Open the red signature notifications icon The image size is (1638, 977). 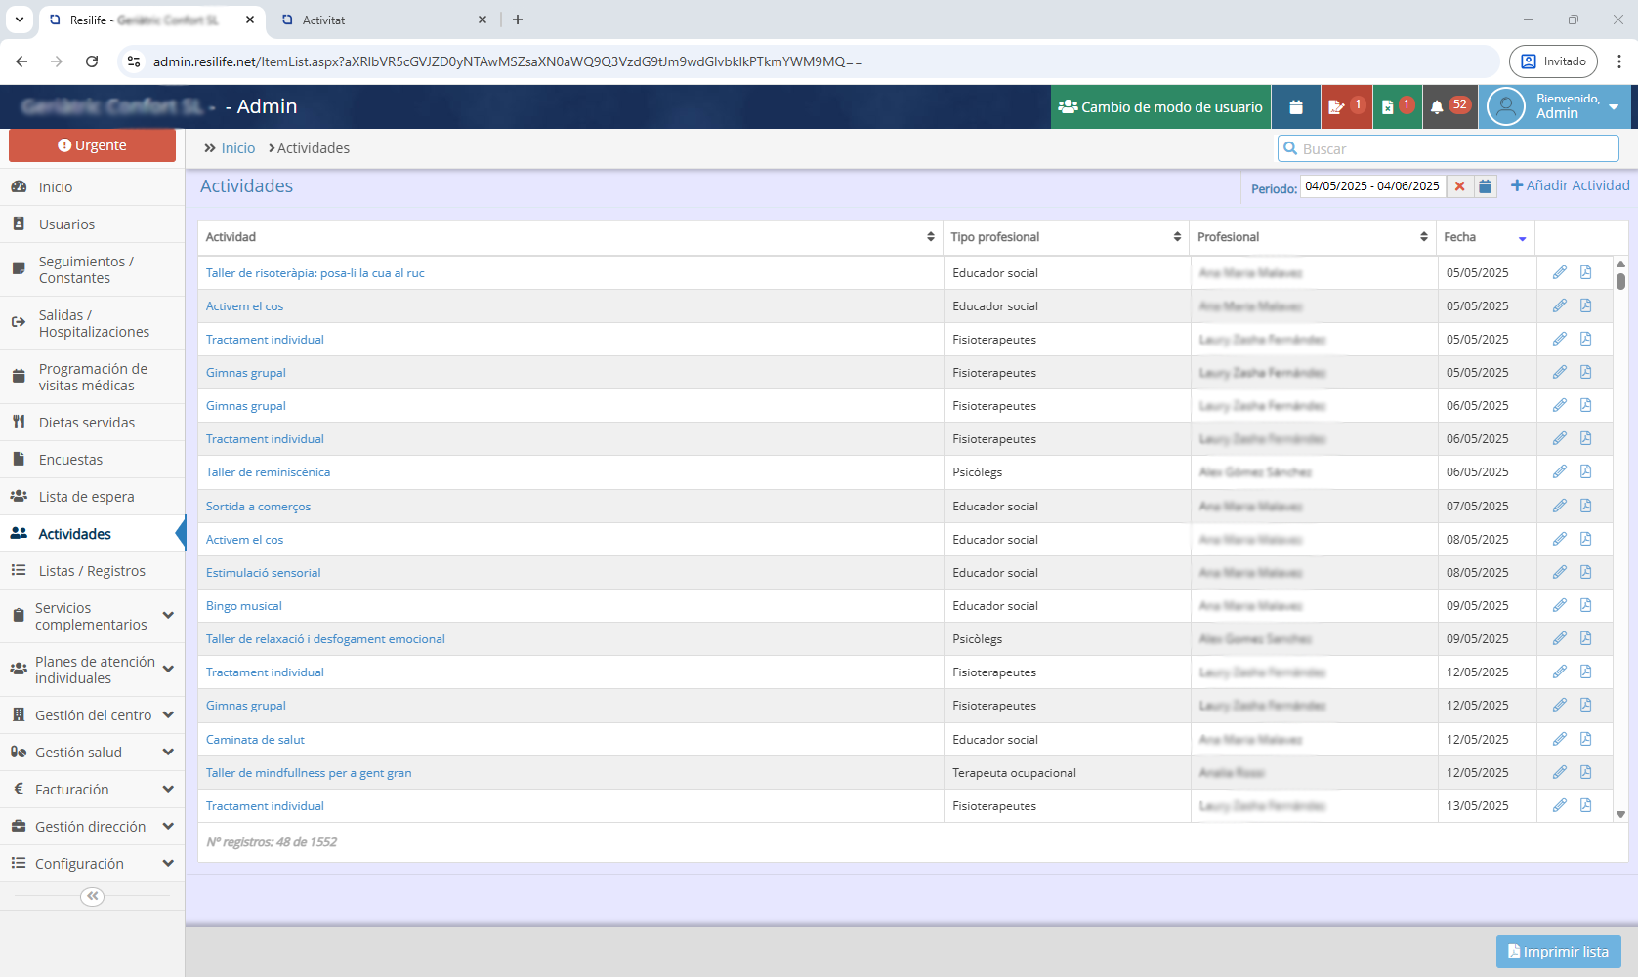[x=1346, y=107]
